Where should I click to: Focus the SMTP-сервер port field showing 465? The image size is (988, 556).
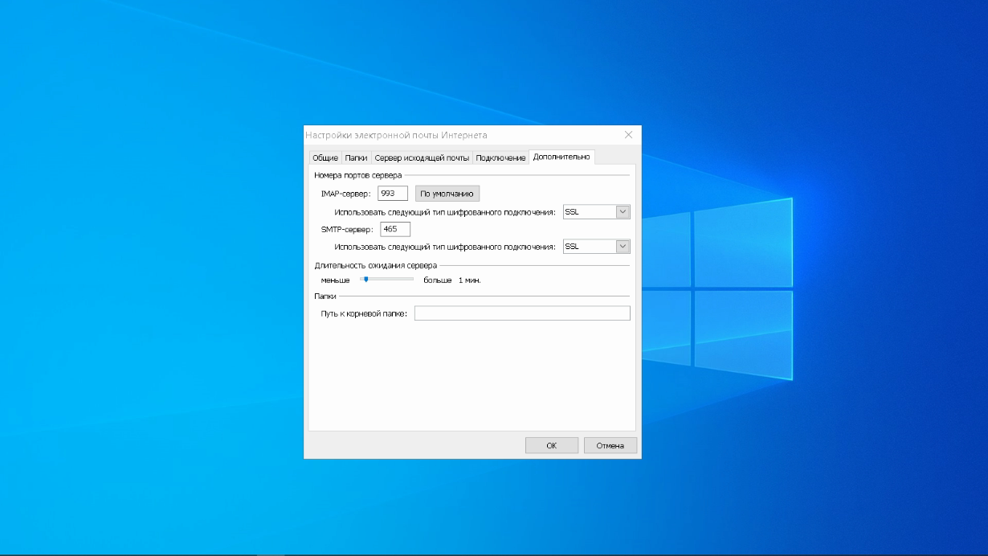394,229
